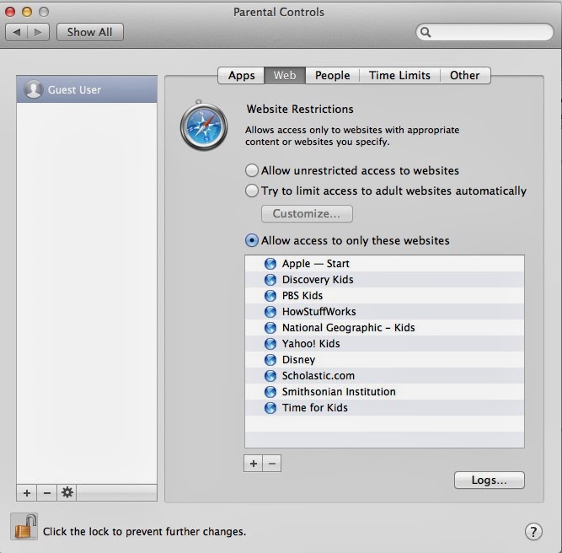Click the Show All button
This screenshot has width=562, height=553.
click(x=90, y=32)
